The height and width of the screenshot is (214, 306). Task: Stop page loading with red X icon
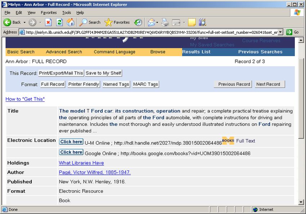pyautogui.click(x=48, y=22)
